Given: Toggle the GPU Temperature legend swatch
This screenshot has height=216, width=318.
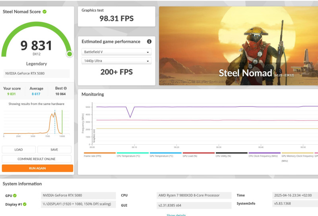Looking at the screenshot, I should coord(166,153).
